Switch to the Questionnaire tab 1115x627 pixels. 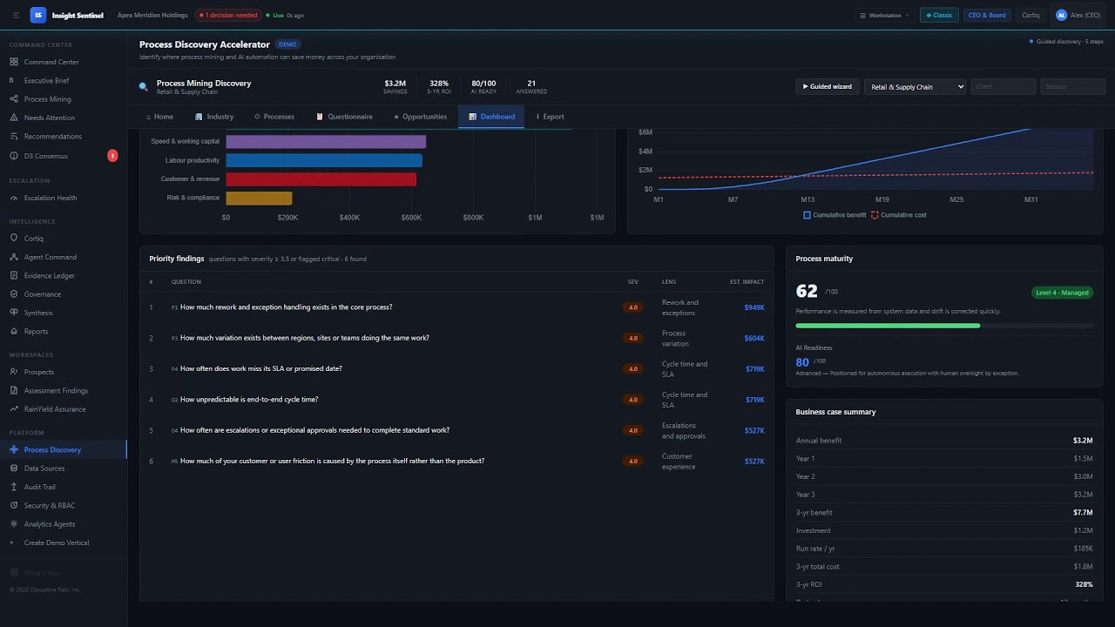tap(344, 117)
